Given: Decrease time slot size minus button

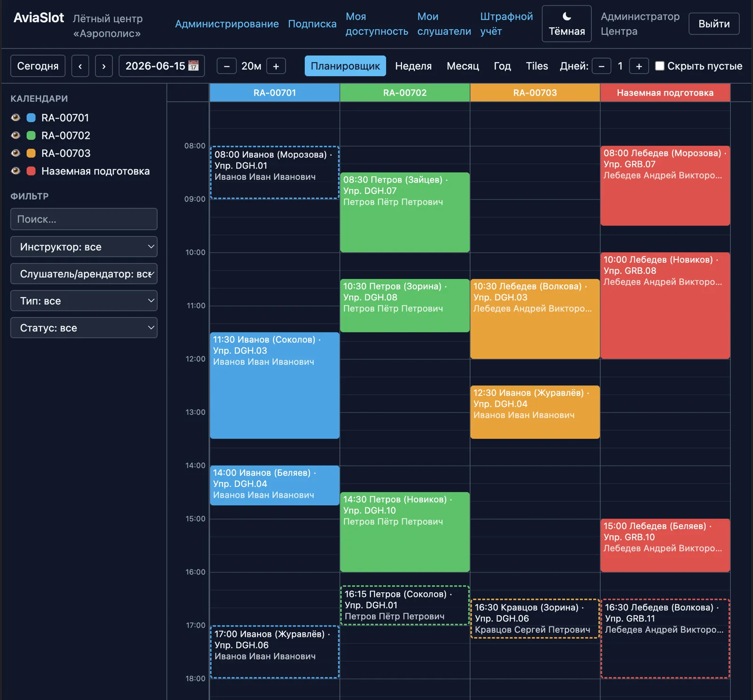Looking at the screenshot, I should pyautogui.click(x=226, y=66).
